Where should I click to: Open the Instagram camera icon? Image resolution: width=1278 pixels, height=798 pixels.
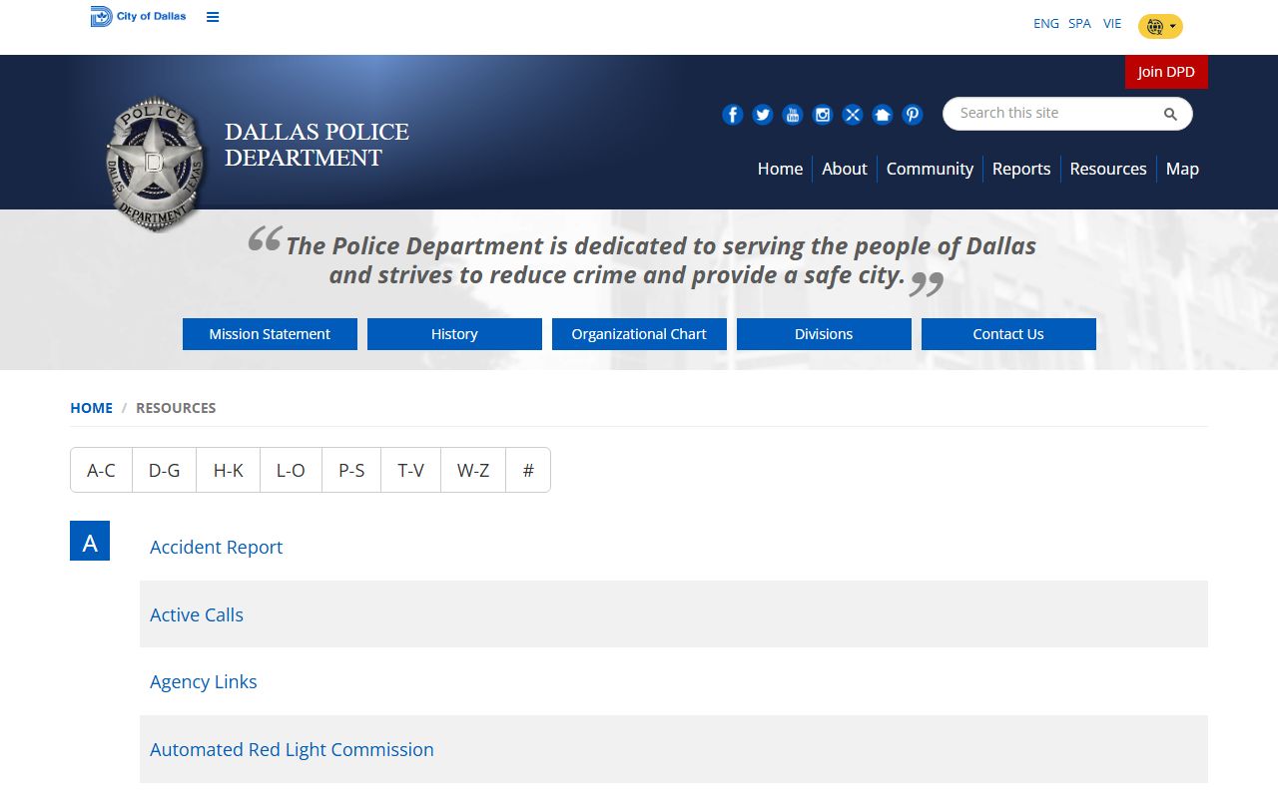pyautogui.click(x=823, y=115)
